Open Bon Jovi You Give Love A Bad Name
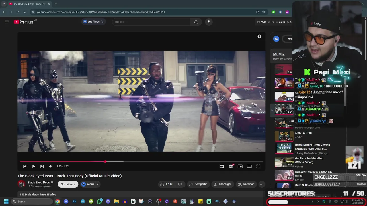 tap(314, 174)
